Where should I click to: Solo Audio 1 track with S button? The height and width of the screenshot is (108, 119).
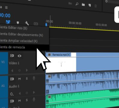pos(27,79)
